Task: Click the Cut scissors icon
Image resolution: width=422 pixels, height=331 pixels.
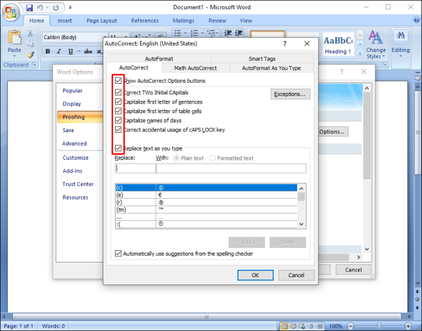Action: pos(30,33)
